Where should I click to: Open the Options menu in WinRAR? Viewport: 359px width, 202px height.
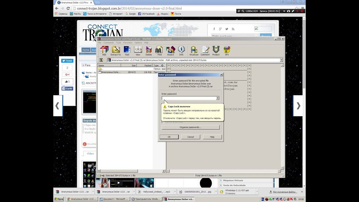click(x=138, y=43)
